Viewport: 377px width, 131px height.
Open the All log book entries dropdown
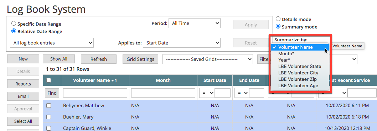tap(52, 43)
